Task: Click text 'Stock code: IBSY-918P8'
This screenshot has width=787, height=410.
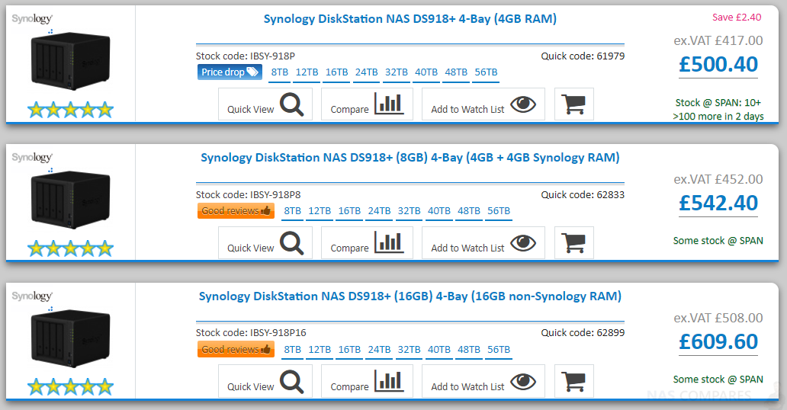Action: click(x=249, y=195)
